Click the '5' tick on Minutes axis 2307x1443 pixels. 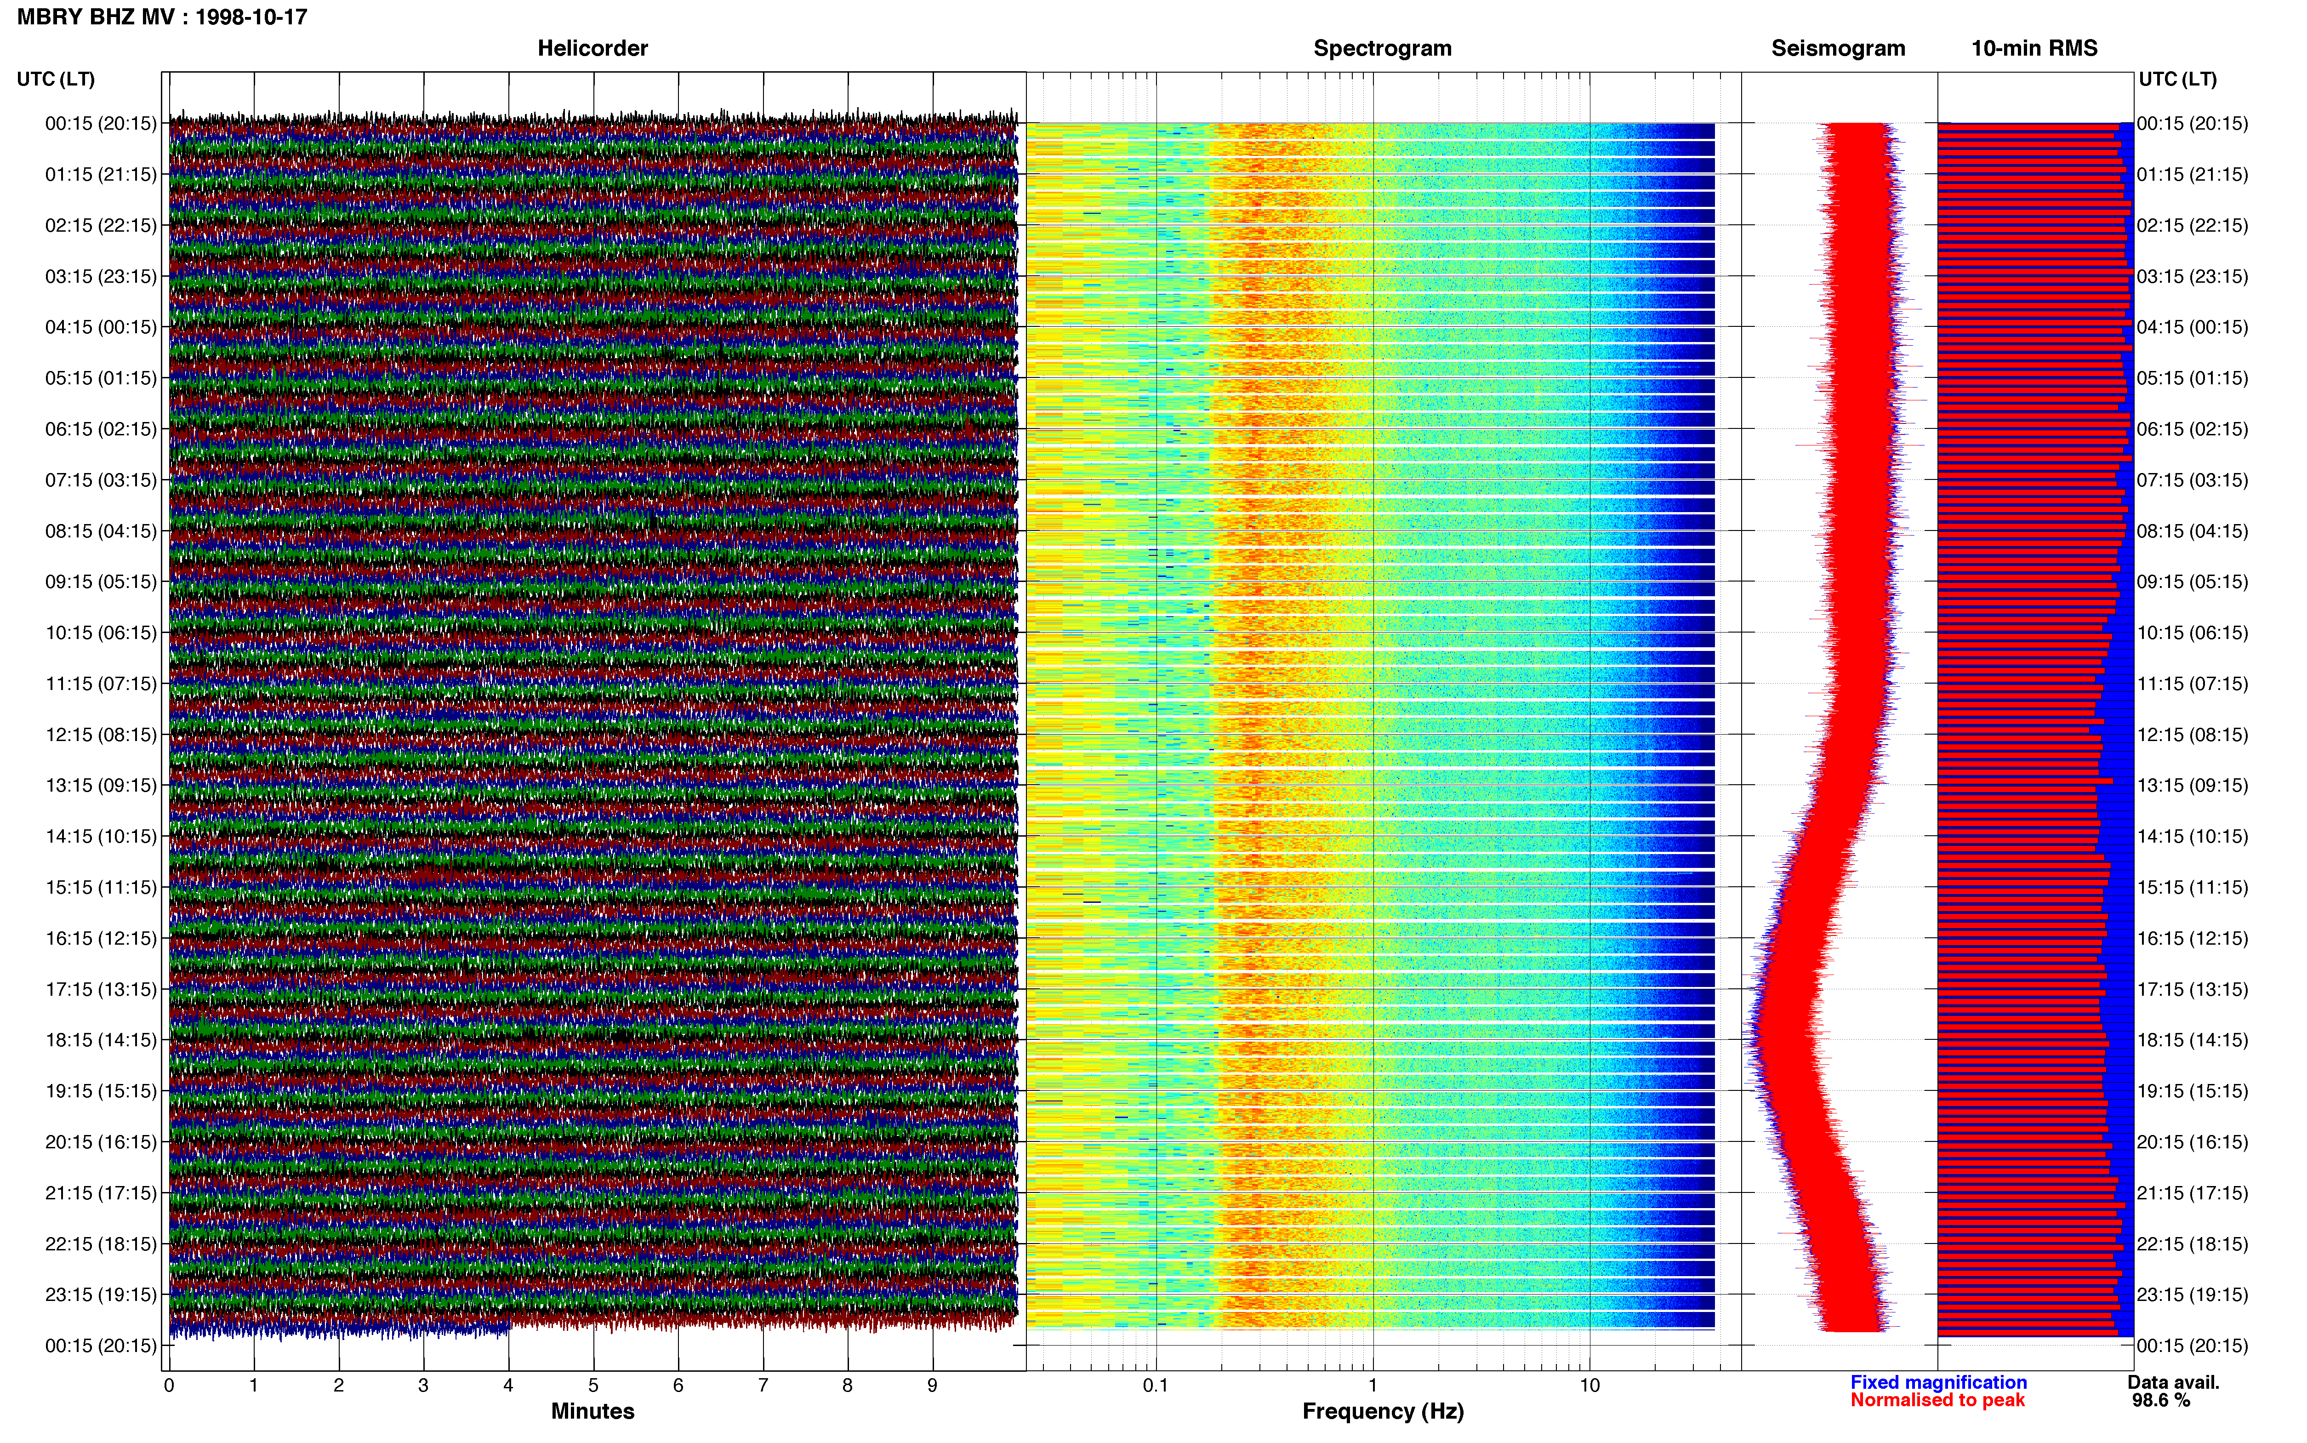point(593,1386)
